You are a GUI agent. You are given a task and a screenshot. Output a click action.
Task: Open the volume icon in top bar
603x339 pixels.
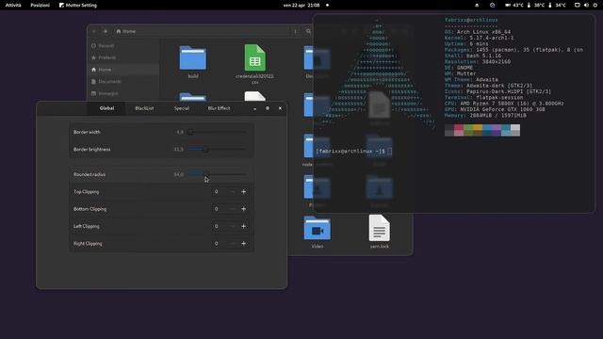point(586,5)
